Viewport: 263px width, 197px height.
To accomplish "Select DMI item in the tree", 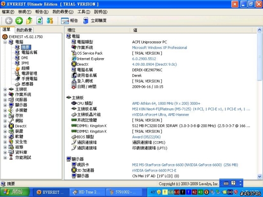I will point(25,58).
